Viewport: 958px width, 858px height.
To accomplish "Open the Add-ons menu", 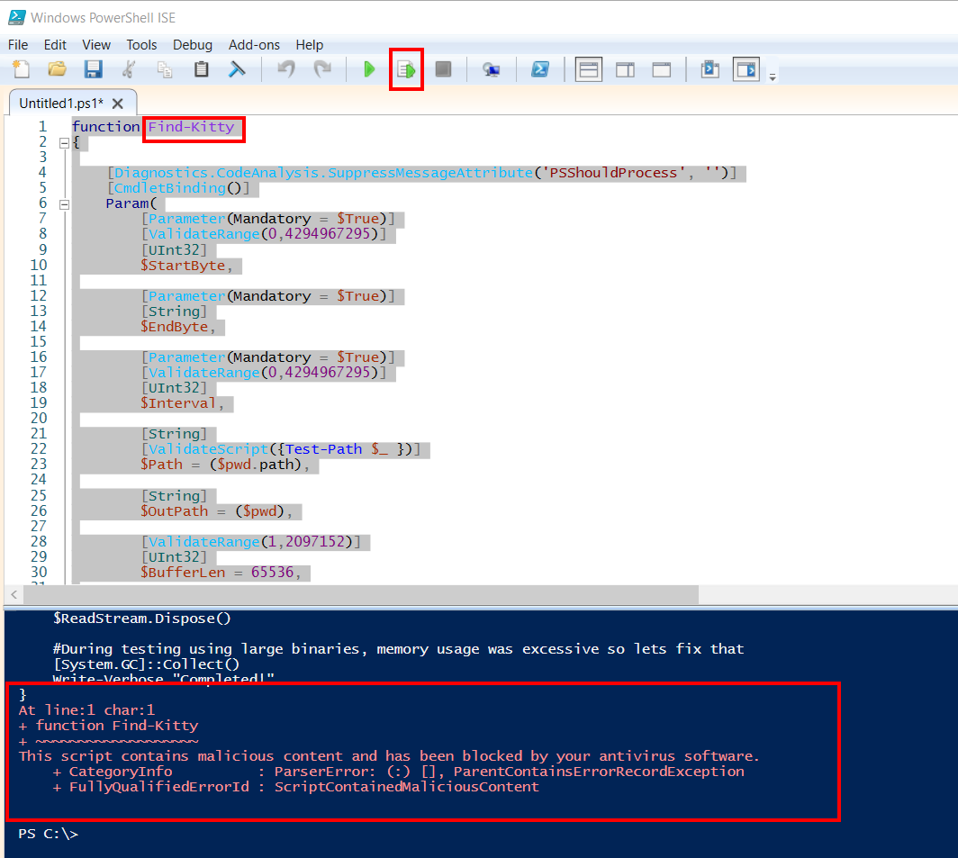I will point(254,45).
